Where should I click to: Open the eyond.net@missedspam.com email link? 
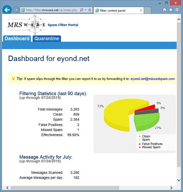pos(152,79)
